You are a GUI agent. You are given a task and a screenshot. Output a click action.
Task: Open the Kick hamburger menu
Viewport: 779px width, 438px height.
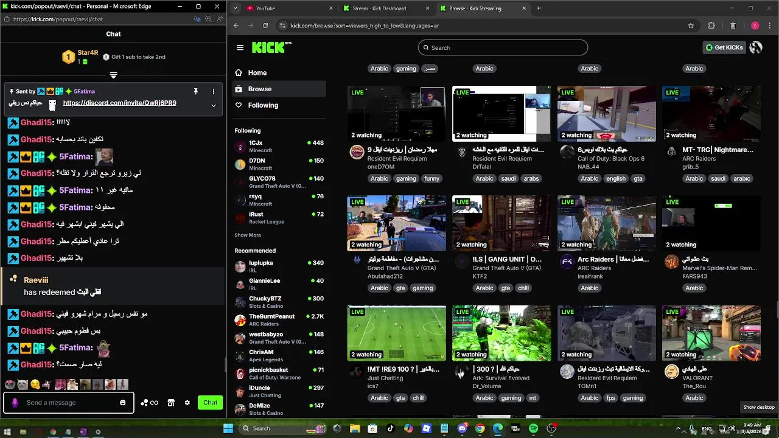pyautogui.click(x=240, y=47)
